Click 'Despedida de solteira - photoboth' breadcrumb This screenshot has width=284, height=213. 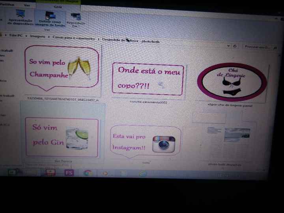(x=131, y=41)
